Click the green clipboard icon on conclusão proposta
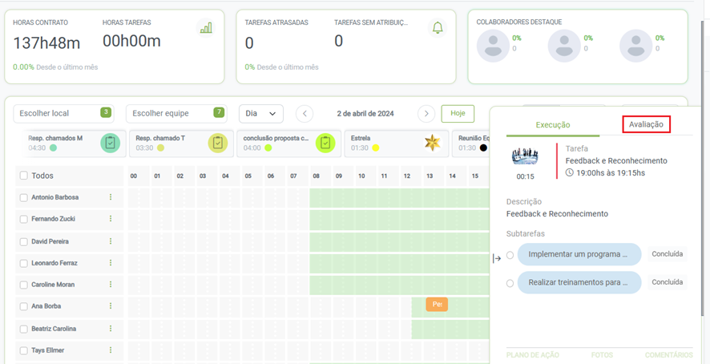710x364 pixels. [325, 143]
